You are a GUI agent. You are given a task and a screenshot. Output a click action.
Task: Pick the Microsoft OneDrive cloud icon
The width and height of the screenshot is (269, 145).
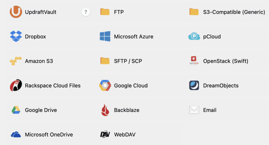tap(16, 134)
